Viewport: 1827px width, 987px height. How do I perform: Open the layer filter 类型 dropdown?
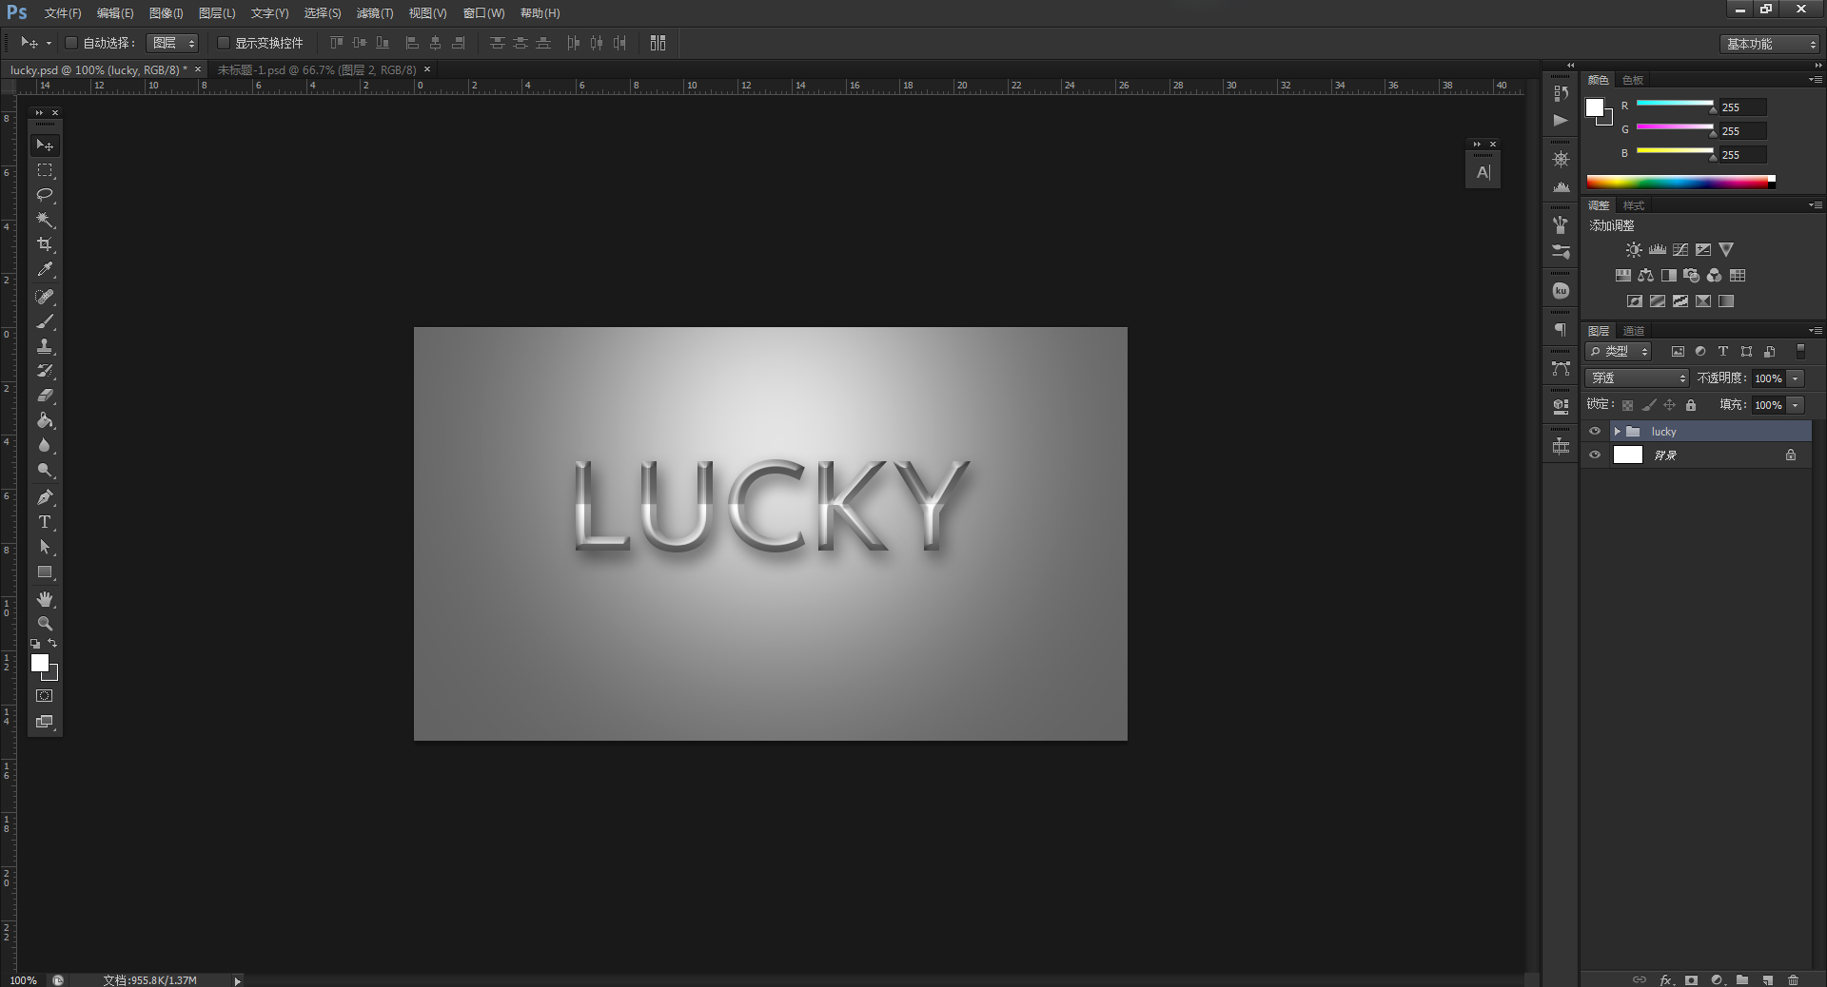coord(1619,352)
